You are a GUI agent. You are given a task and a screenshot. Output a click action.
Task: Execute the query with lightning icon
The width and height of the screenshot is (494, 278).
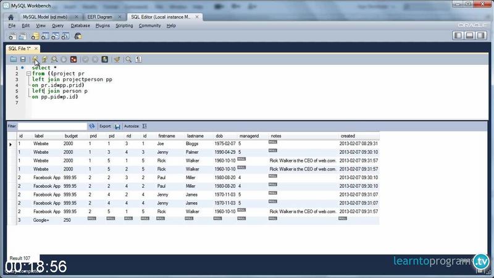click(x=35, y=59)
